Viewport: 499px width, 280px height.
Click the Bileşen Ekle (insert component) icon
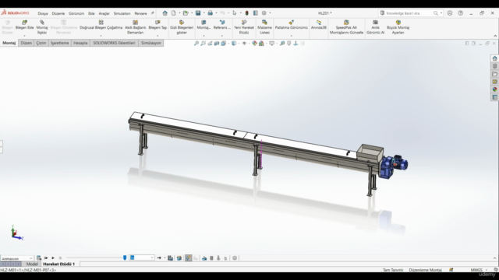coord(24,23)
